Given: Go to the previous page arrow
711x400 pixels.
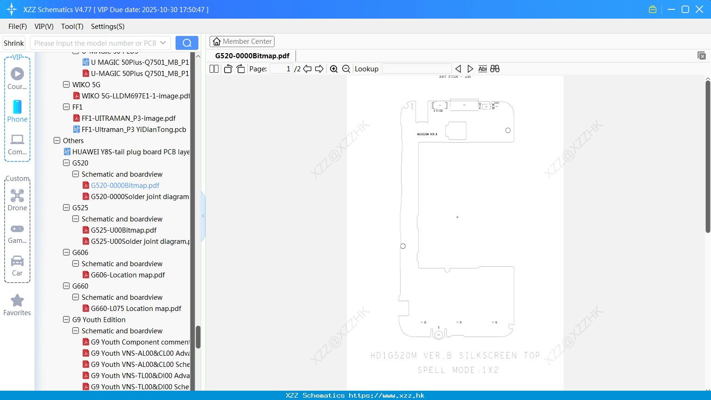Looking at the screenshot, I should coord(307,69).
